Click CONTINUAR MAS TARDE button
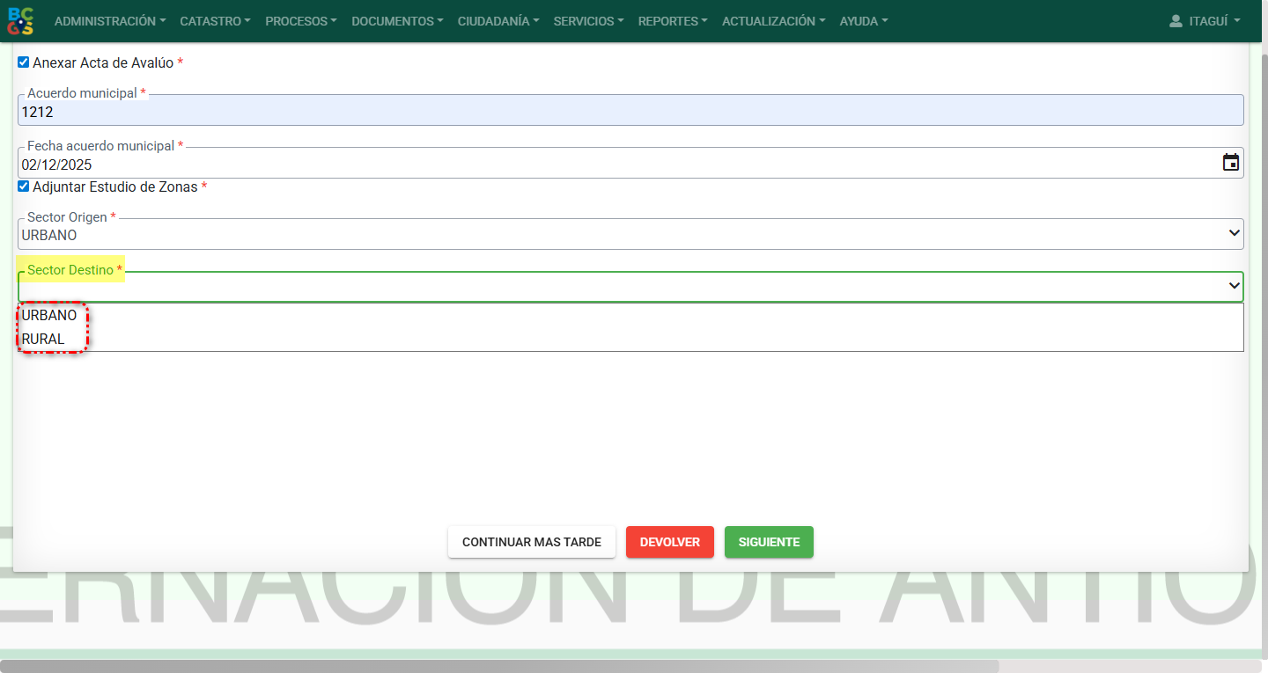 tap(531, 542)
